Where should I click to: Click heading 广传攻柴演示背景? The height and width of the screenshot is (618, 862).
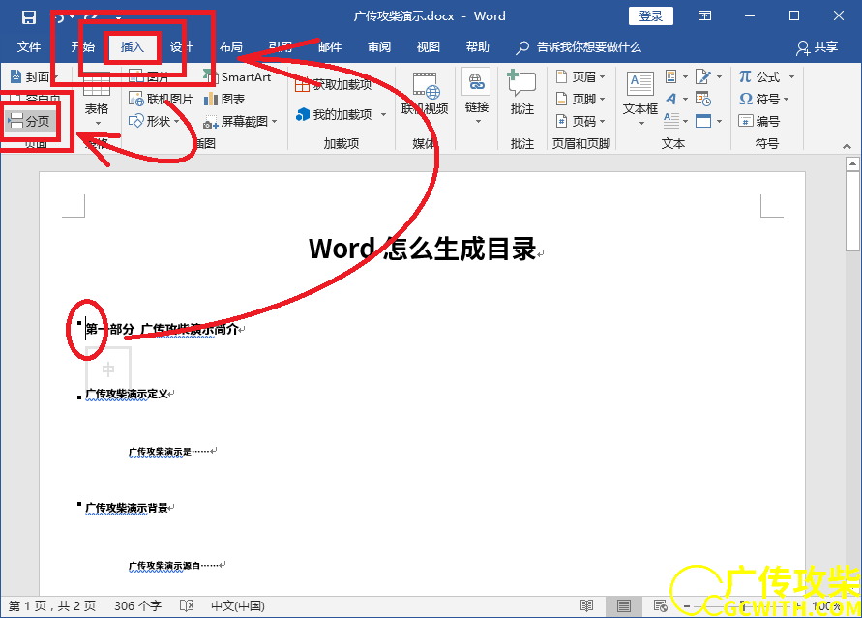point(127,508)
